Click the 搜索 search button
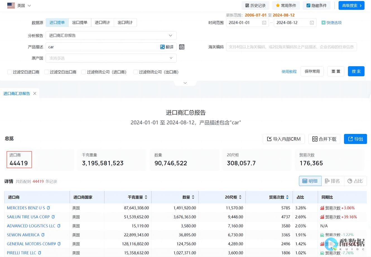Image resolution: width=371 pixels, height=257 pixels. tap(356, 71)
